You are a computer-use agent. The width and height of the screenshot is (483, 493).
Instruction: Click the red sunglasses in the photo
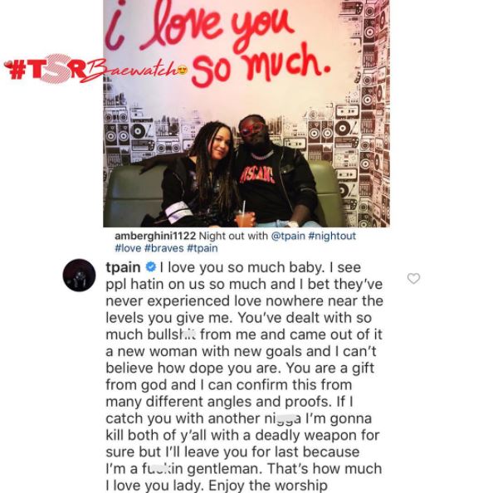[x=252, y=129]
